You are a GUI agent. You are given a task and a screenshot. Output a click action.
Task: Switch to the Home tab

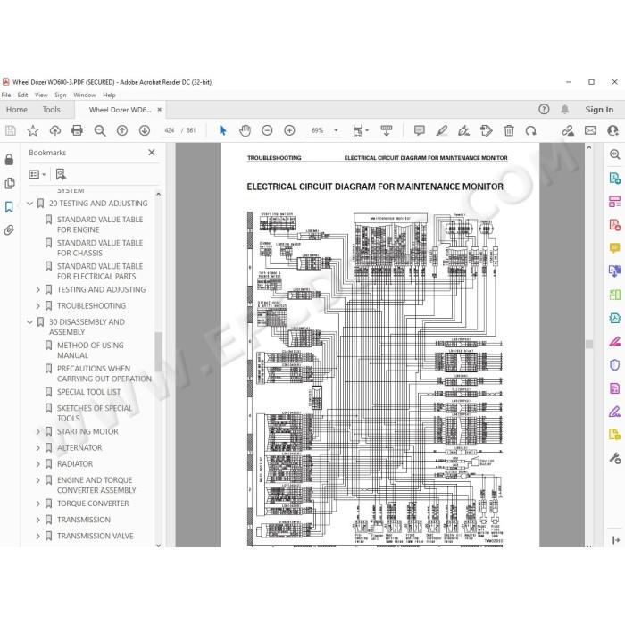(x=17, y=110)
